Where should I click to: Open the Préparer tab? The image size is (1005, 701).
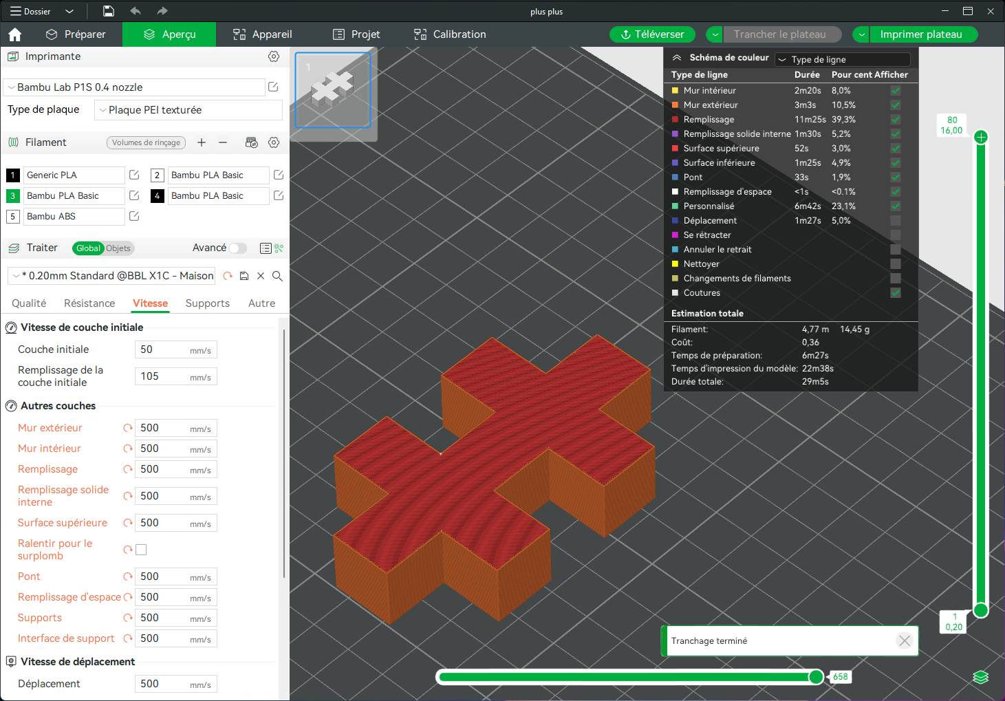click(76, 34)
